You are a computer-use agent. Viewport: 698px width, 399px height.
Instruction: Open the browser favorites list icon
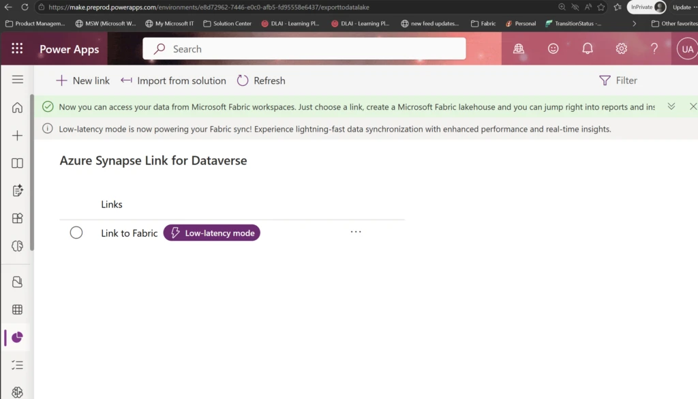pos(618,7)
